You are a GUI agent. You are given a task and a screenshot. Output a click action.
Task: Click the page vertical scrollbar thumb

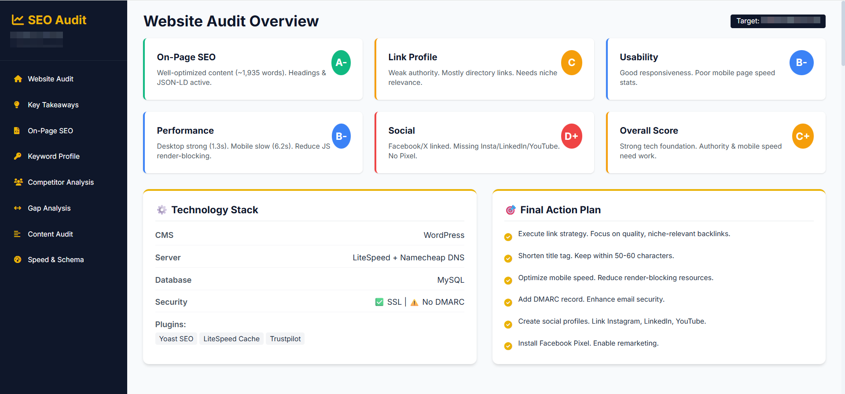[x=843, y=33]
